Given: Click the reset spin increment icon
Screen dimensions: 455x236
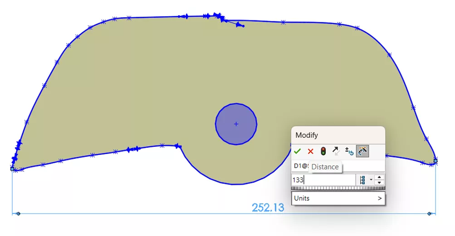Looking at the screenshot, I should pos(349,151).
